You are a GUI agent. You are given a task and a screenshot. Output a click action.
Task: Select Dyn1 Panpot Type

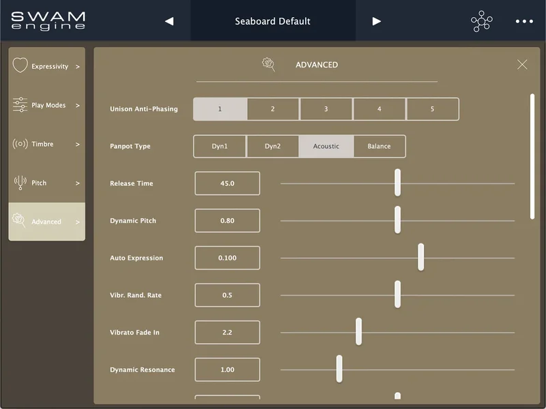pyautogui.click(x=220, y=146)
